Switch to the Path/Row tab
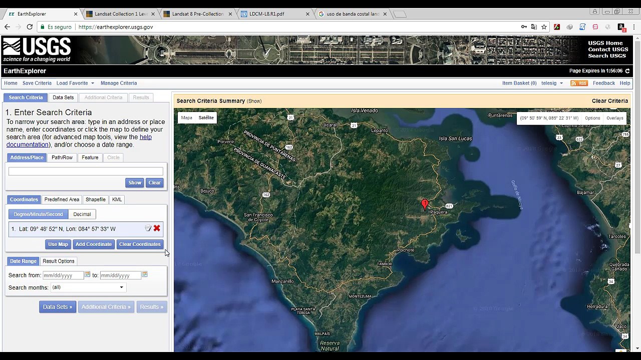Screen dimensions: 641x360 click(62, 157)
